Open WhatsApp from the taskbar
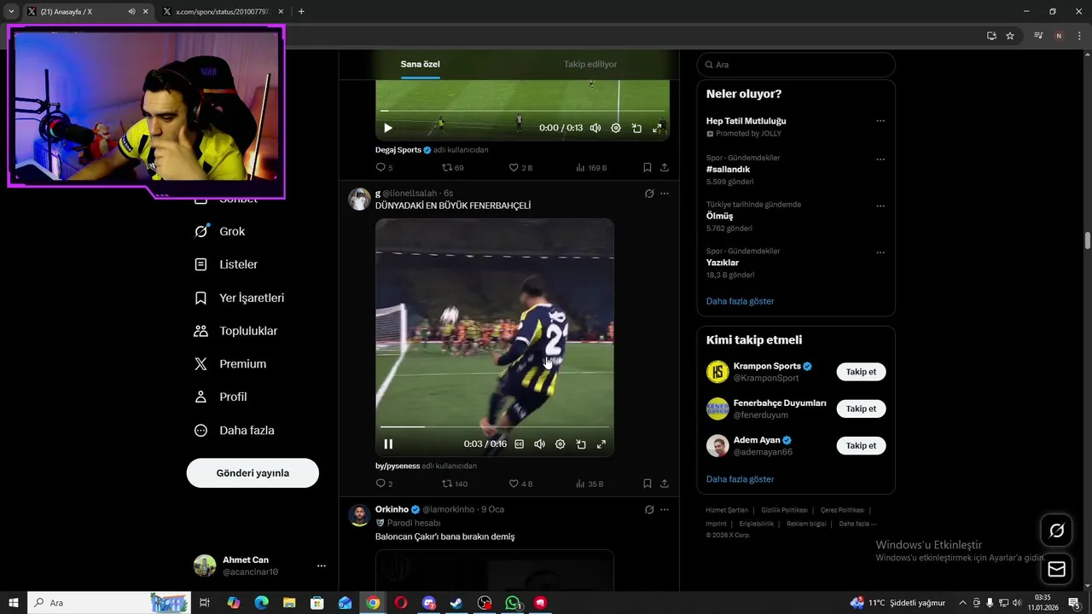The width and height of the screenshot is (1092, 614). [x=513, y=603]
